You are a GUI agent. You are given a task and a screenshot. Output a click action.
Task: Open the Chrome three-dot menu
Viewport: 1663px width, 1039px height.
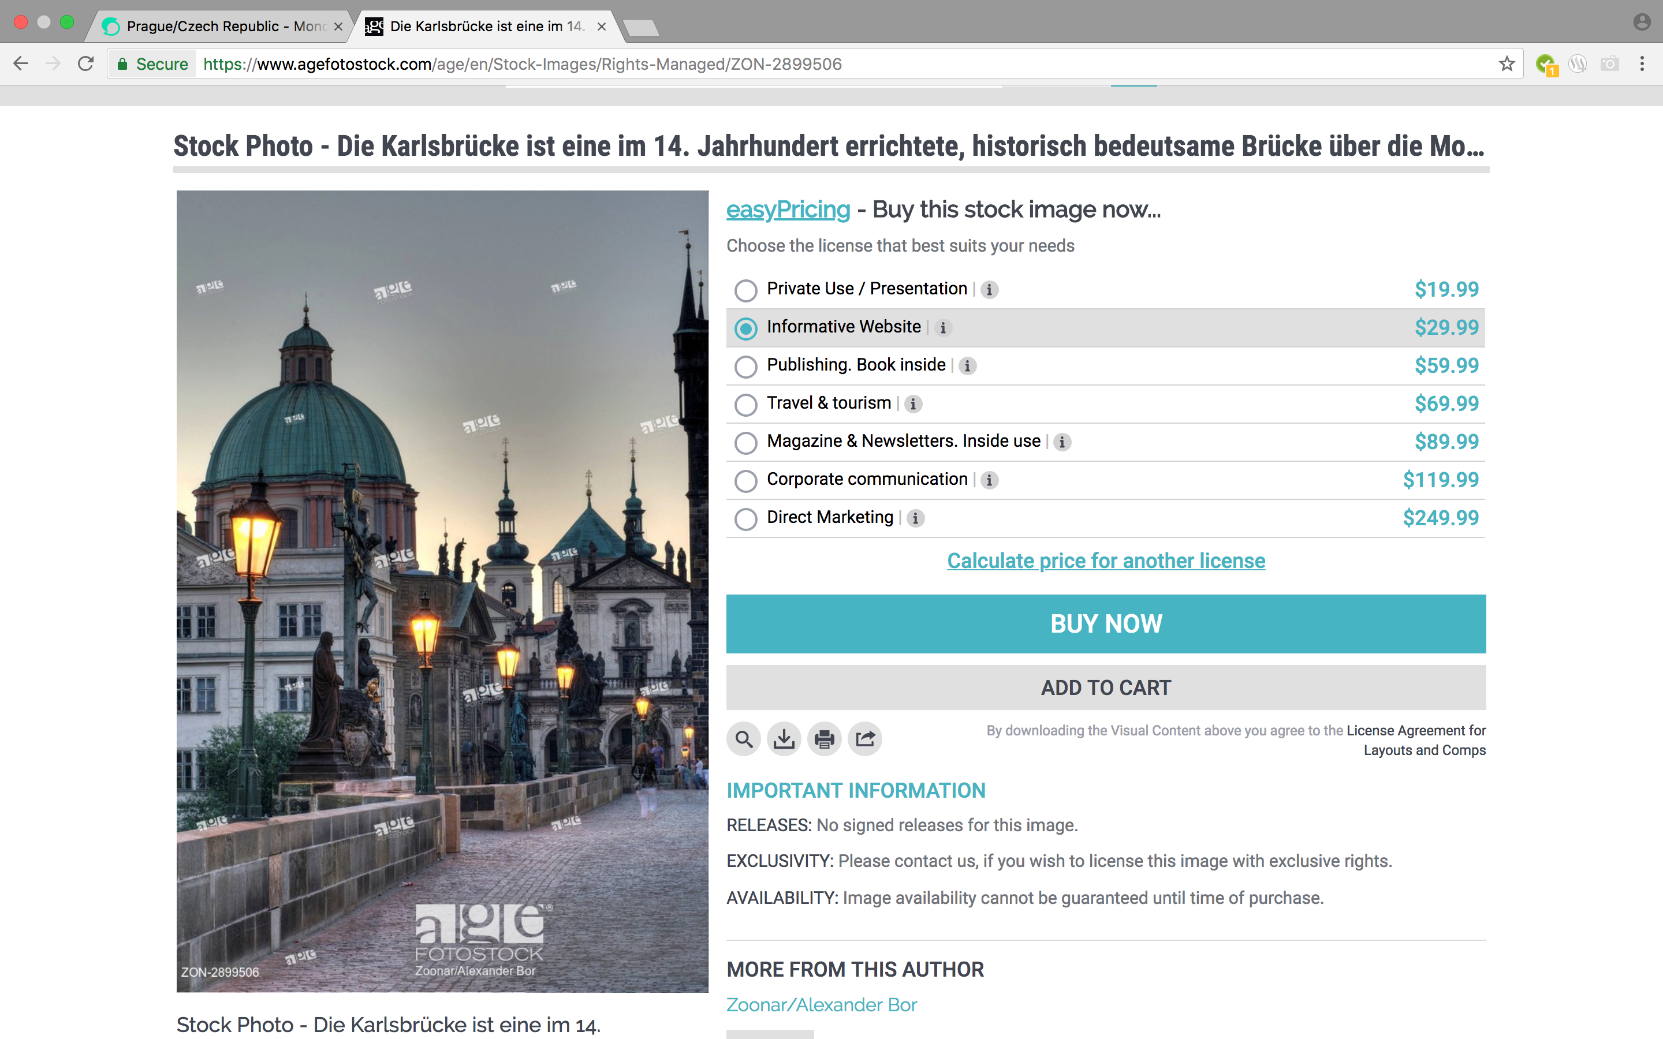1642,64
